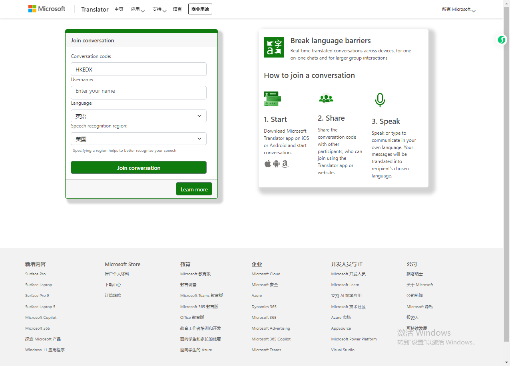Open the 下载中心 link

113,285
